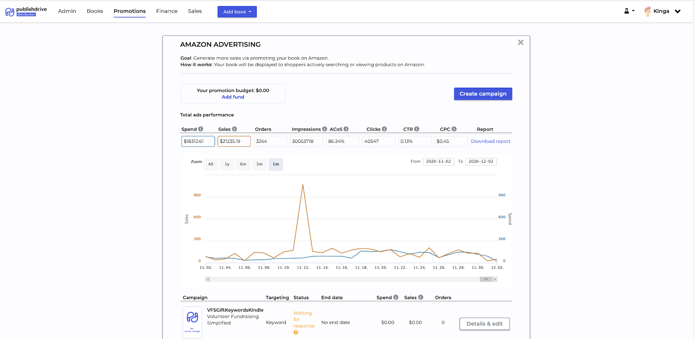Open the Promotions tab

coord(129,11)
